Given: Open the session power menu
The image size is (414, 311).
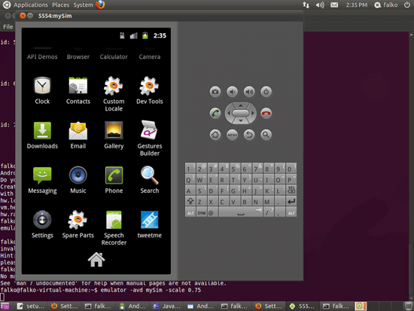Looking at the screenshot, I should 407,5.
